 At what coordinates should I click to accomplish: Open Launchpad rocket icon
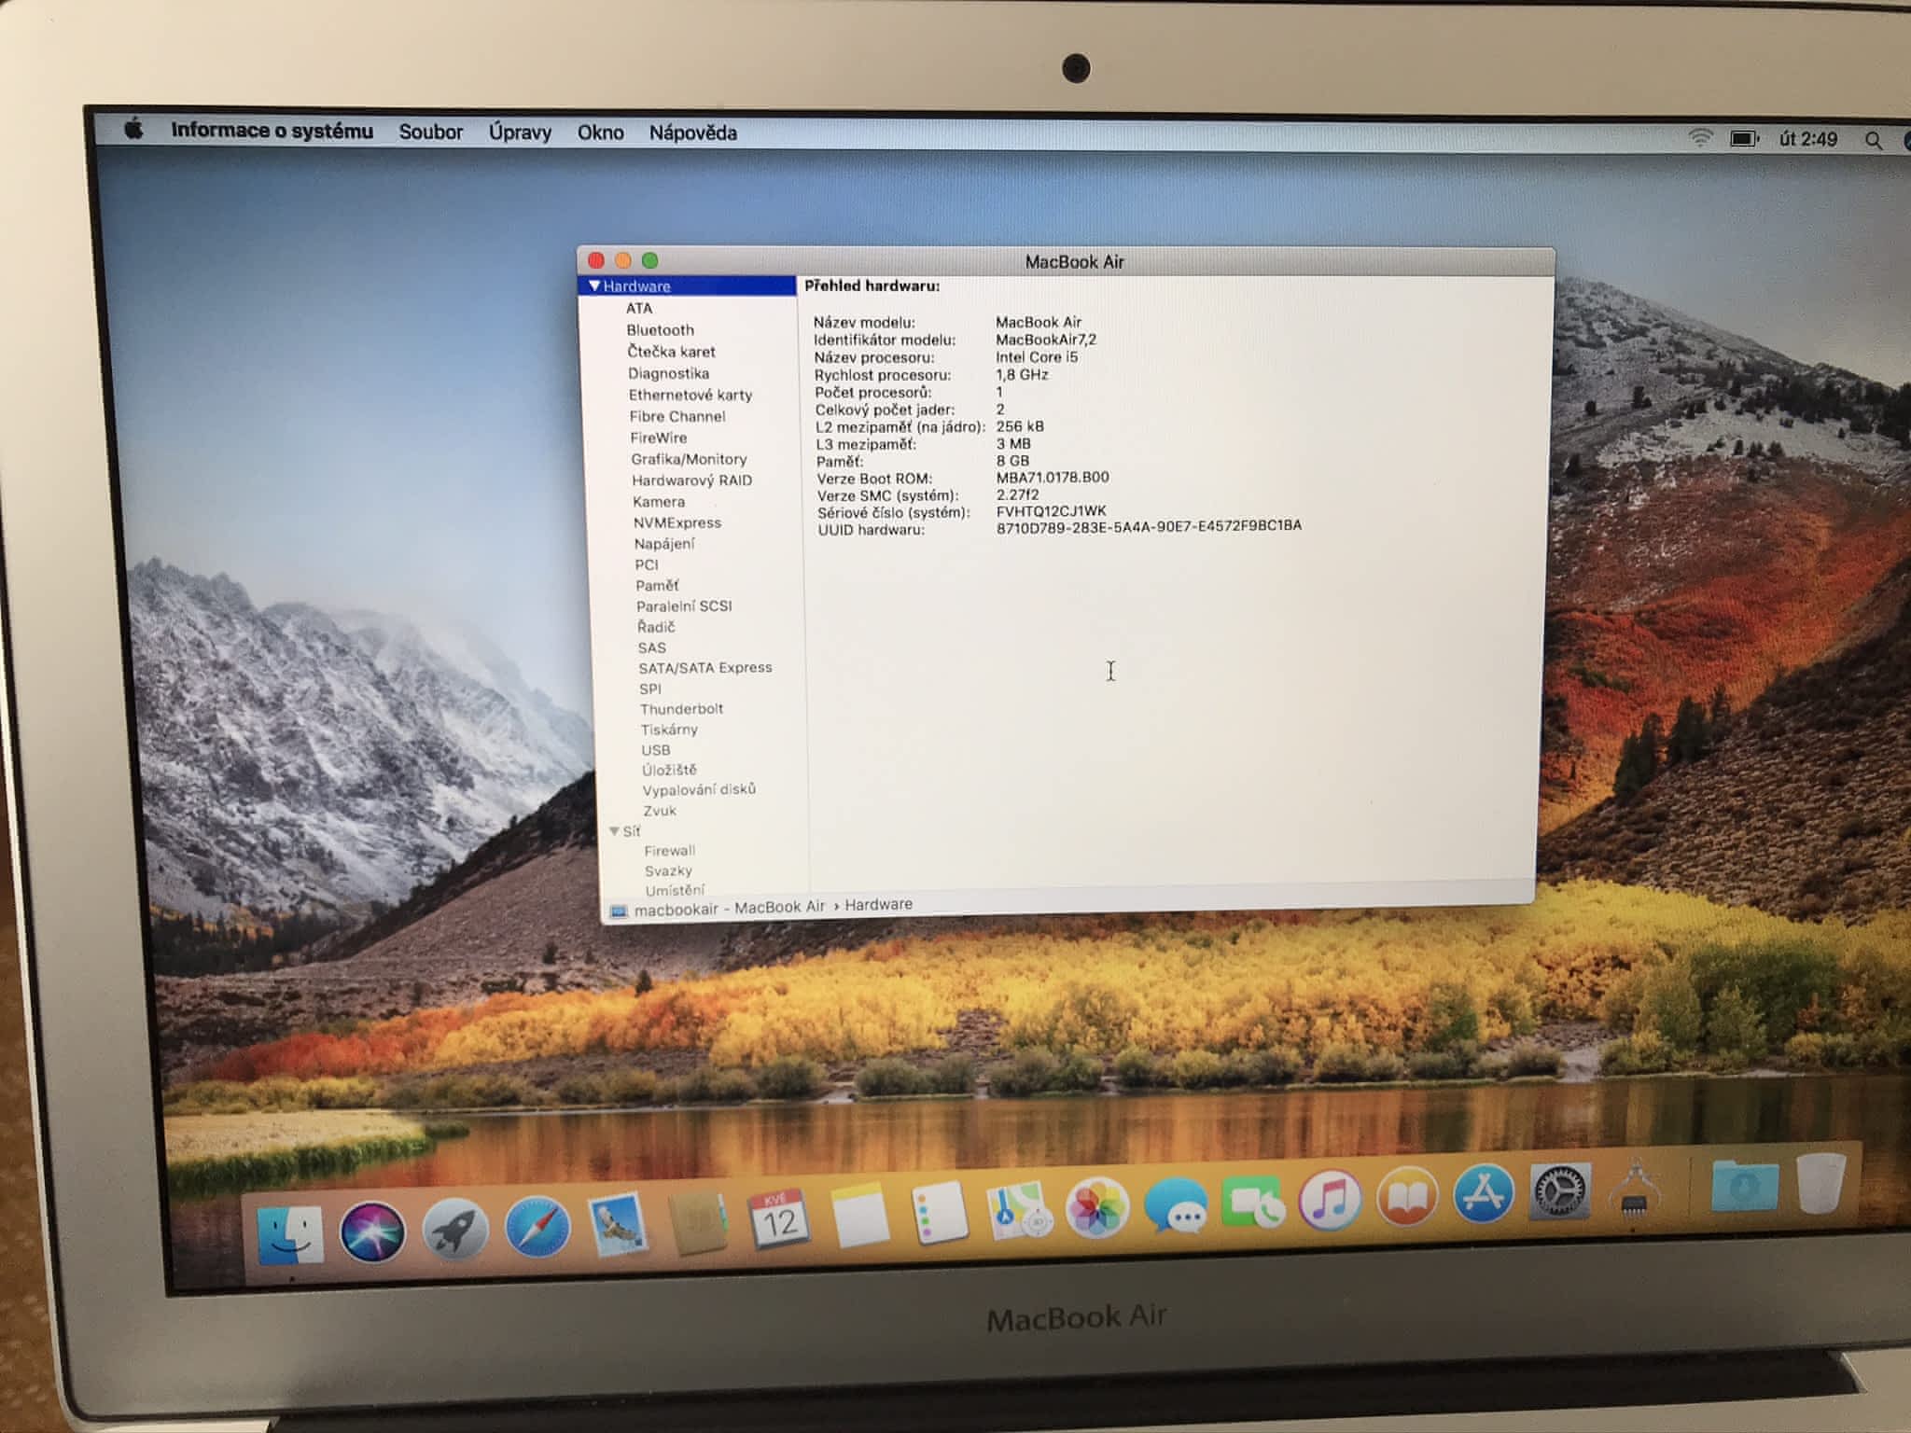454,1230
